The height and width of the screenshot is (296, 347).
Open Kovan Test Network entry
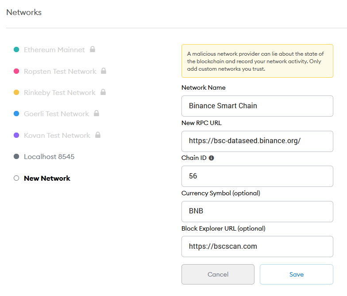click(57, 135)
